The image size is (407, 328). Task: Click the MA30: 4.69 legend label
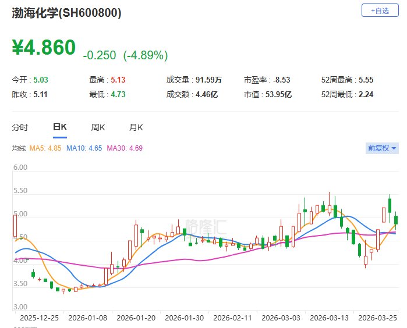coord(125,148)
